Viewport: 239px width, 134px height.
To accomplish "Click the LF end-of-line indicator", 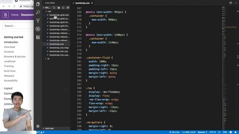I will coord(219,132).
